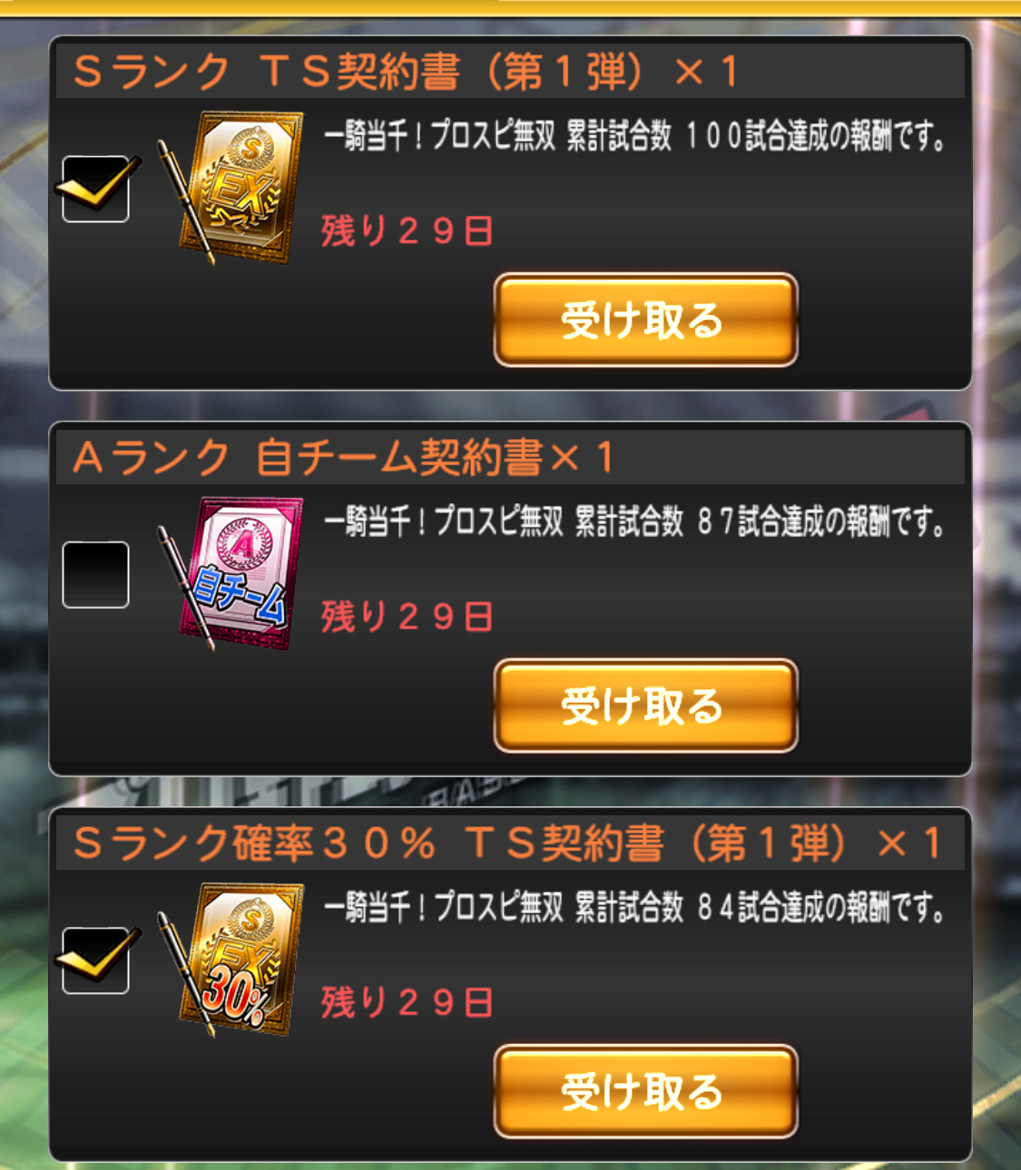
Task: Click the 累計試合数87試合達成 description text
Action: tap(635, 522)
